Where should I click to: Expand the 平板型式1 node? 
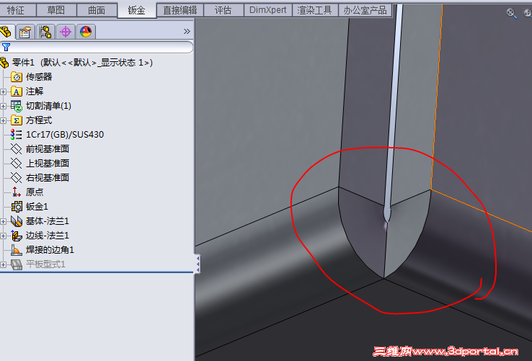4,264
